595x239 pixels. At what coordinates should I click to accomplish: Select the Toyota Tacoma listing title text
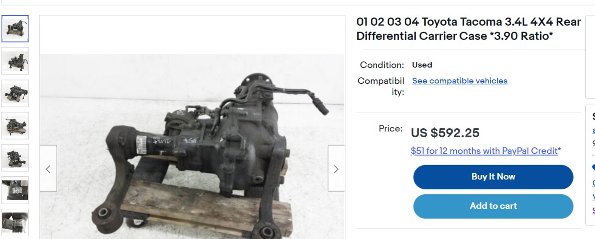coord(469,29)
